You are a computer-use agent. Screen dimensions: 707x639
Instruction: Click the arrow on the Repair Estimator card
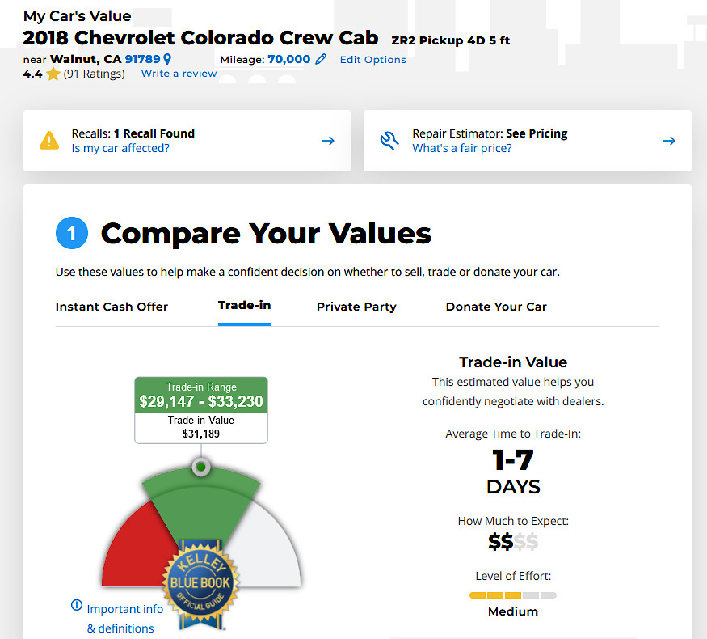click(669, 141)
